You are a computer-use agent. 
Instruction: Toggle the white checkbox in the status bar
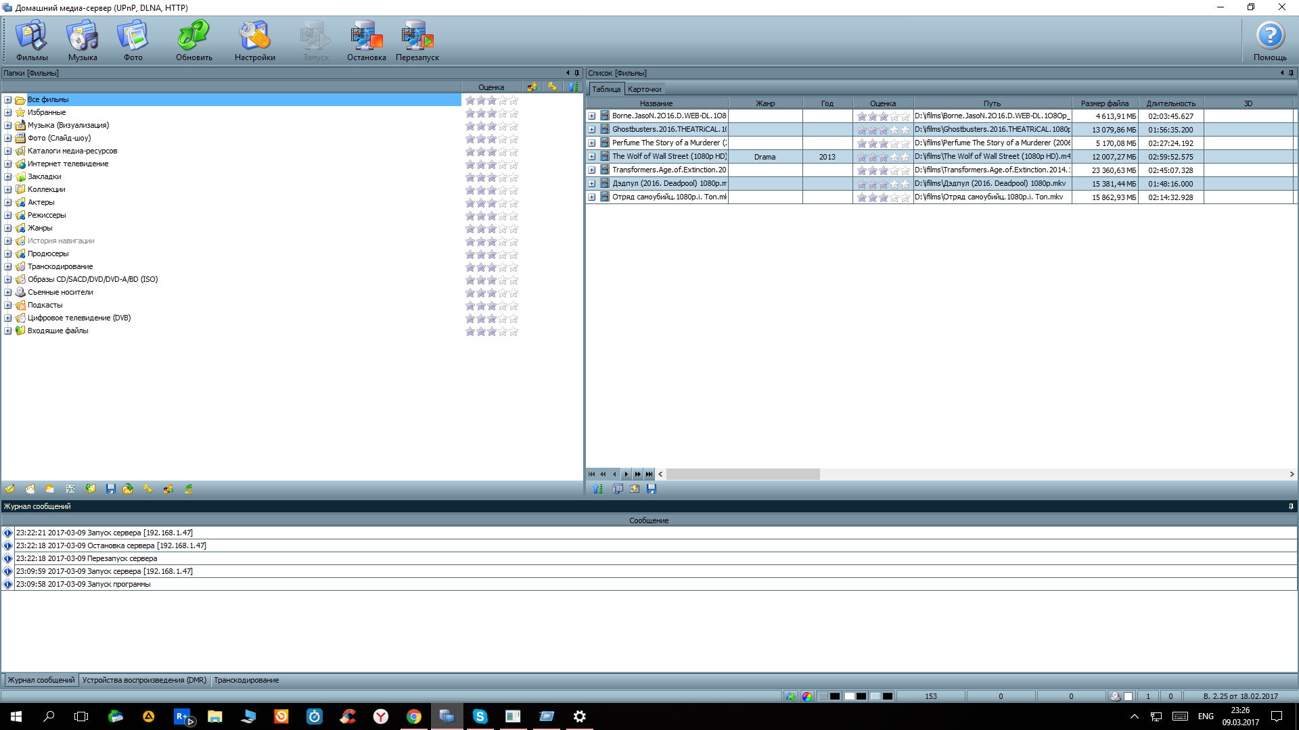tap(1128, 696)
